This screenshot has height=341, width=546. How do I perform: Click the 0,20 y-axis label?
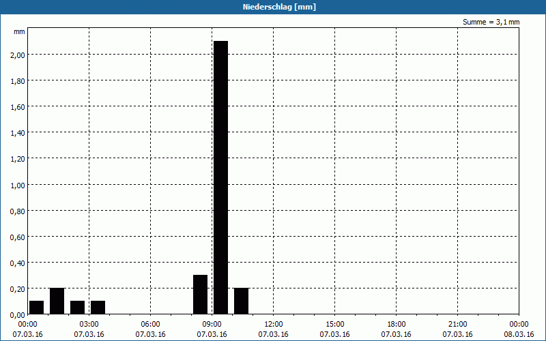point(18,288)
